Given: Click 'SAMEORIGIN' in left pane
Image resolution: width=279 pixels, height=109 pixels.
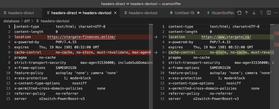Looking at the screenshot, I should (x=66, y=68).
